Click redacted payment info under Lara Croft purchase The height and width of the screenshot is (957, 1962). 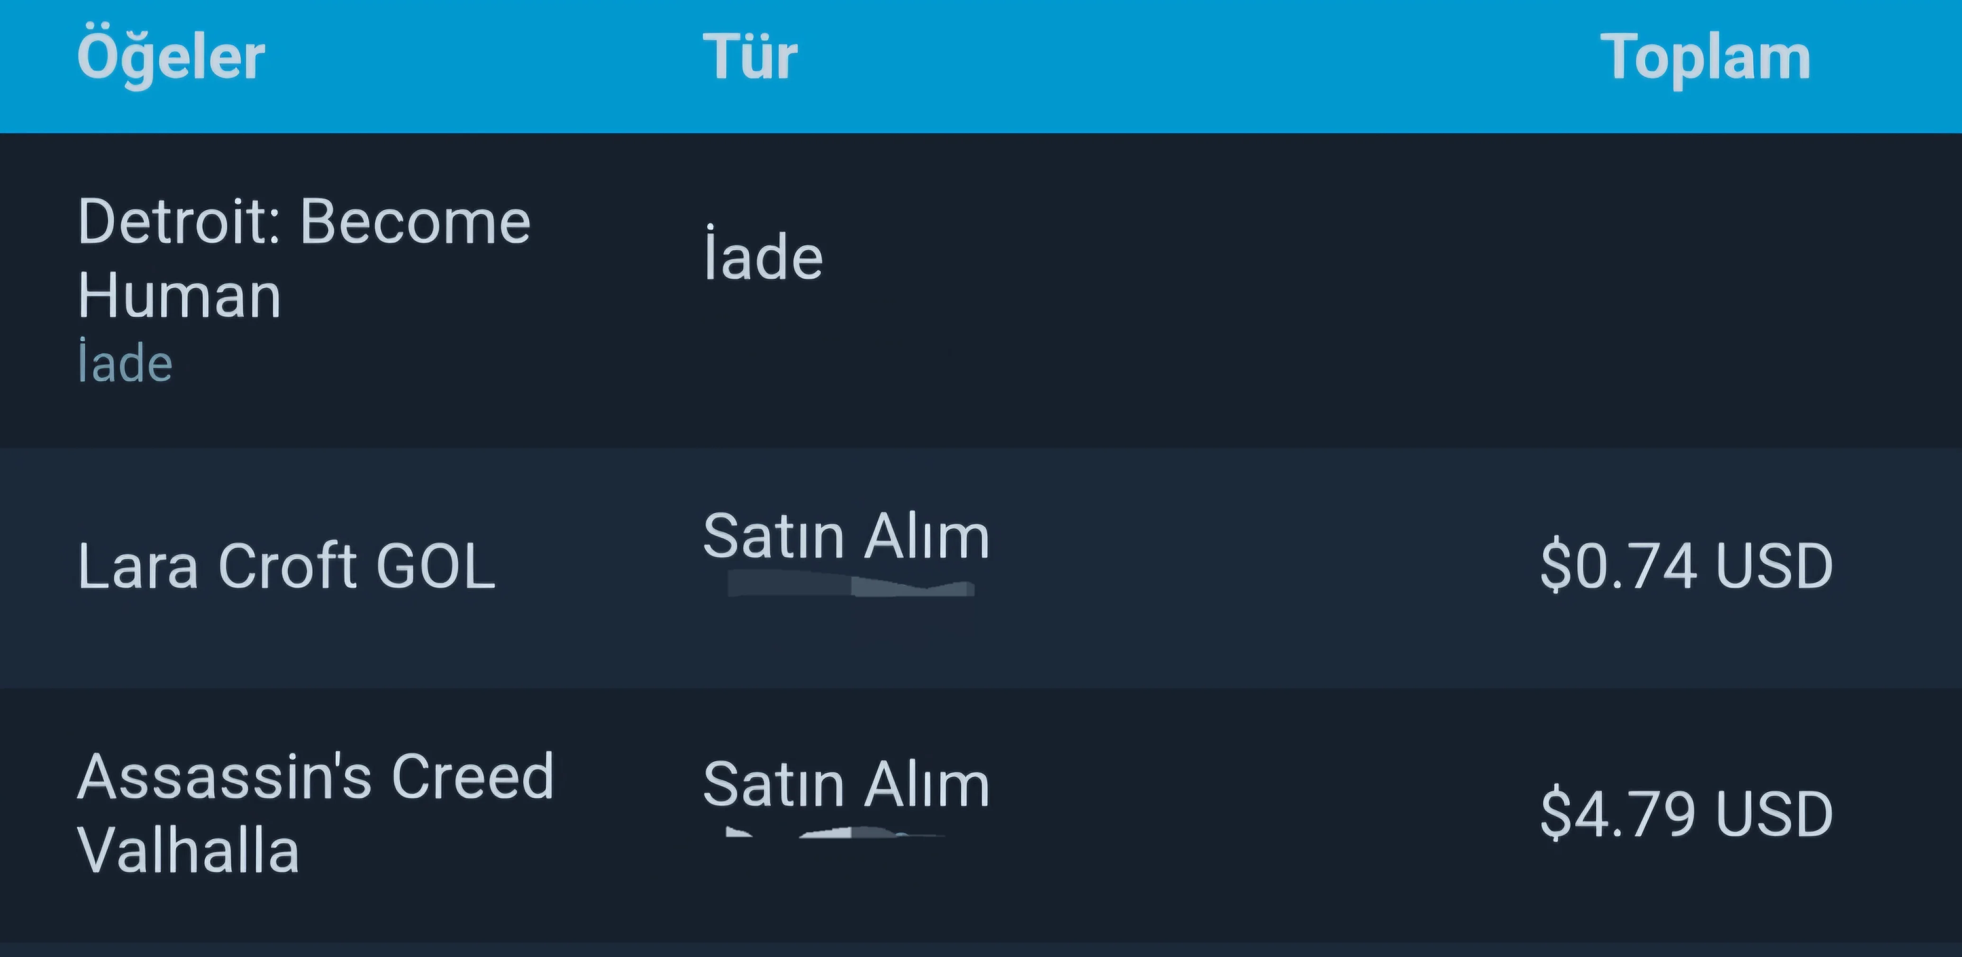point(851,587)
